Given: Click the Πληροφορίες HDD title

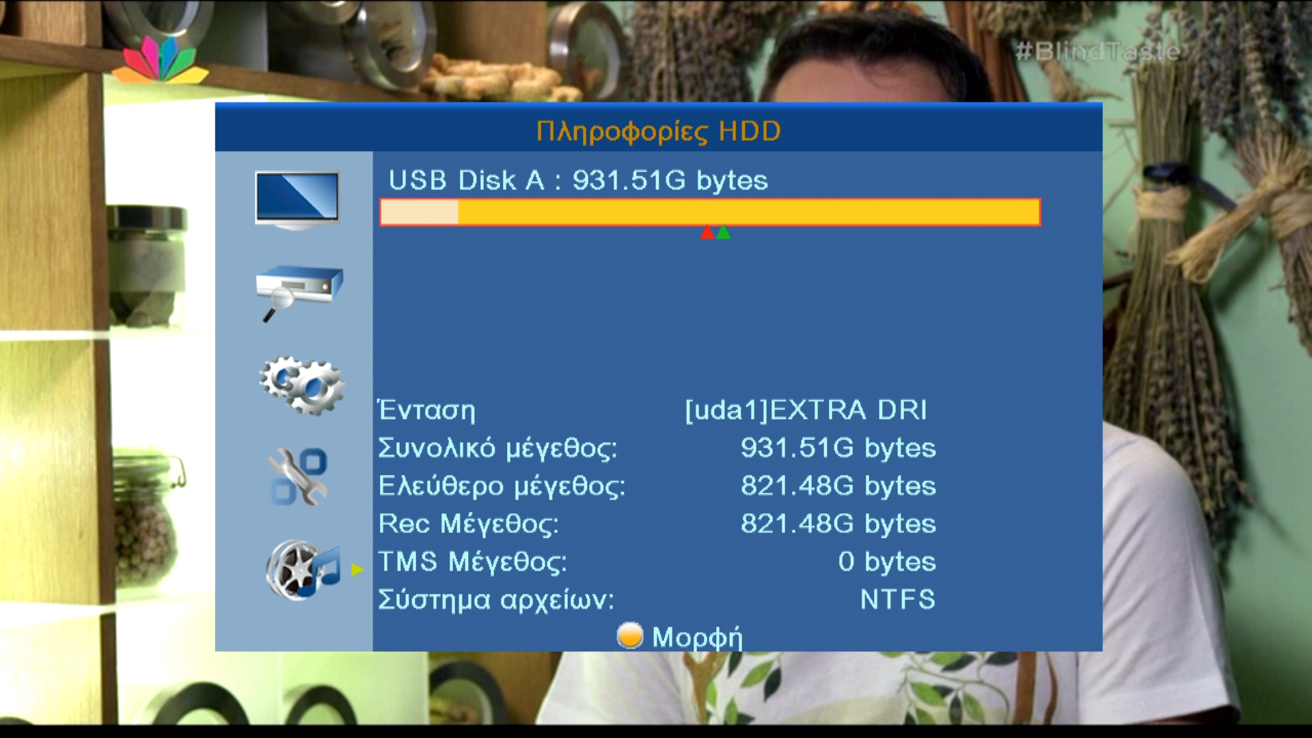Looking at the screenshot, I should [658, 131].
